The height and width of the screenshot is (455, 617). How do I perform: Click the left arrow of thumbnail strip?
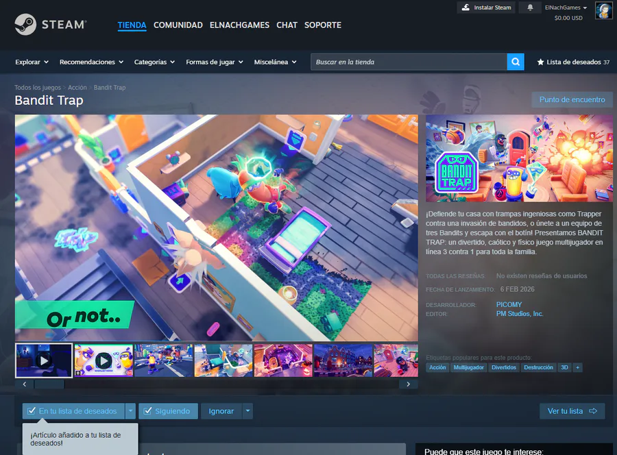point(25,384)
